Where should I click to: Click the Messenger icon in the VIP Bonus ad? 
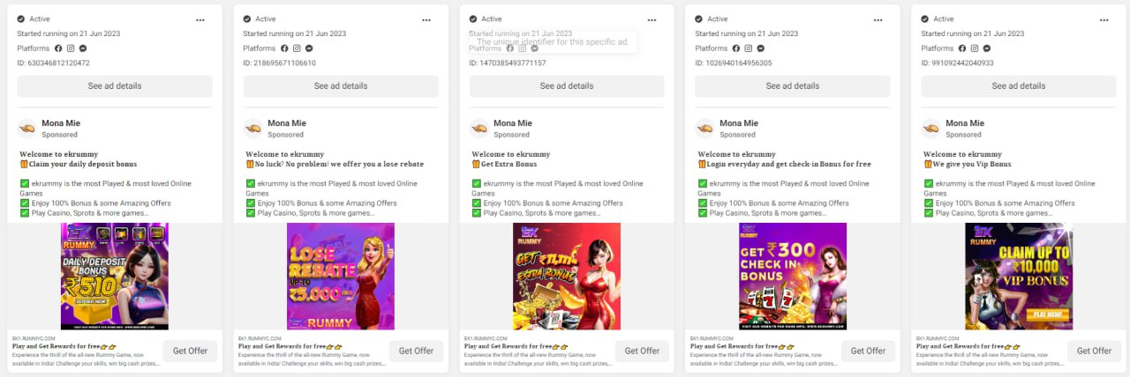click(x=987, y=48)
